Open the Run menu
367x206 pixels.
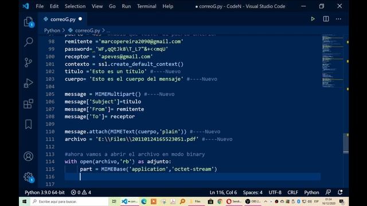coord(126,6)
